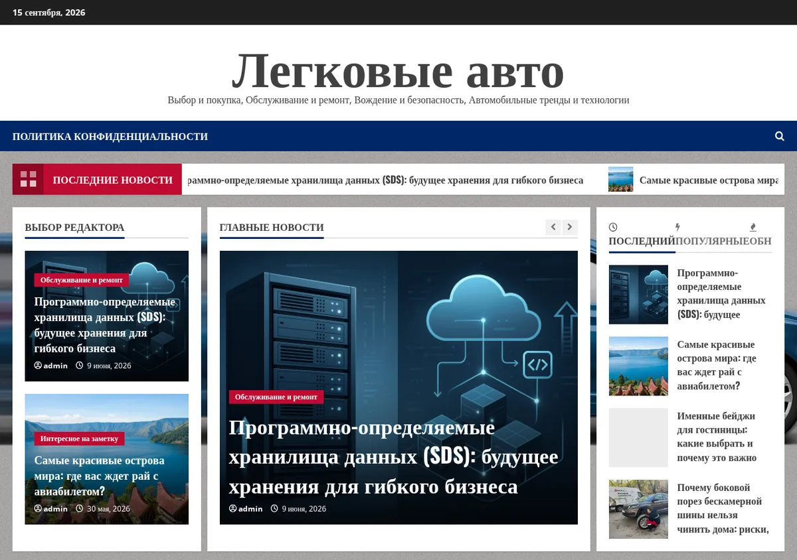Screen dimensions: 797x560
Task: Click car tire thumbnail in the sidebar list
Action: [638, 510]
